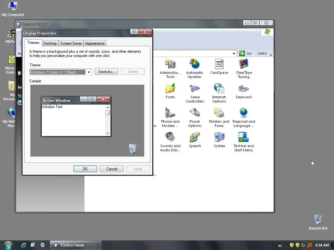Switch to the Screen Saver tab

pyautogui.click(x=71, y=43)
